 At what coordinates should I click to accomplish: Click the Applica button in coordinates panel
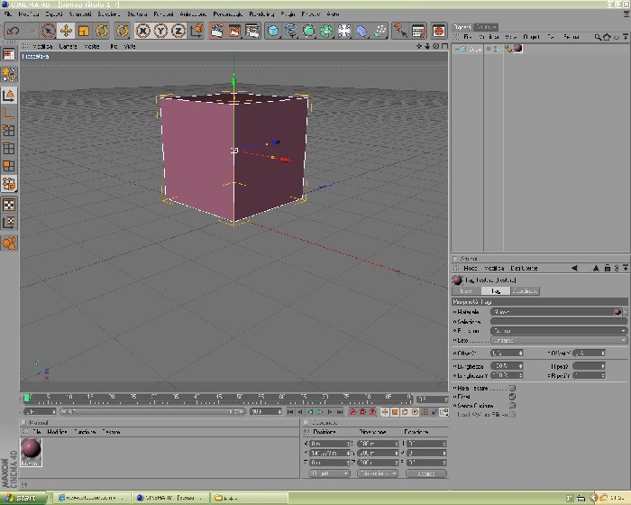tap(426, 473)
